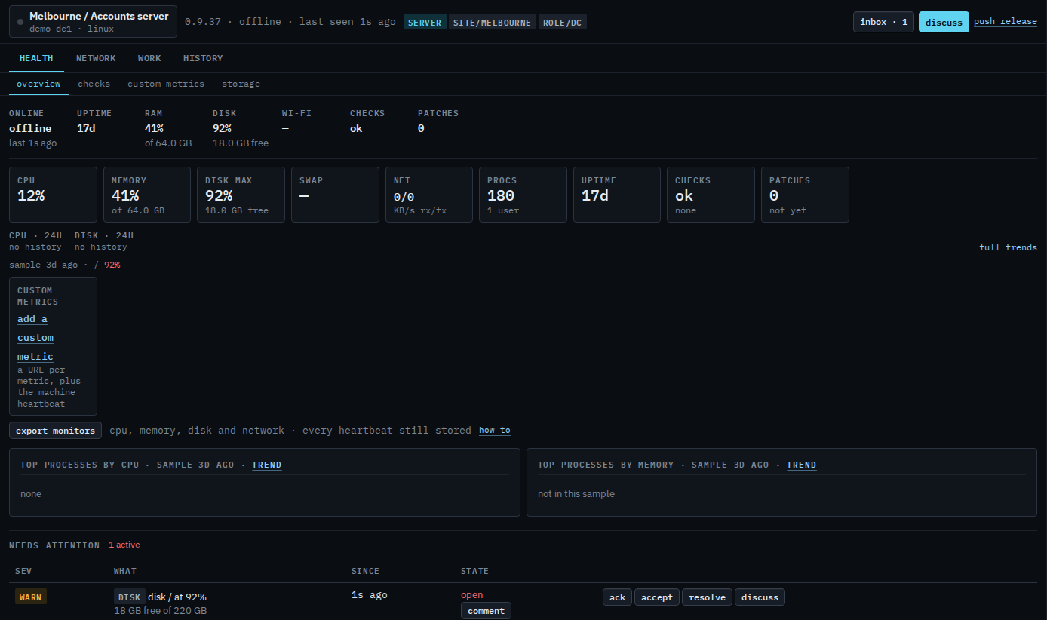
Task: Open the PATCHES 0 card
Action: (805, 195)
